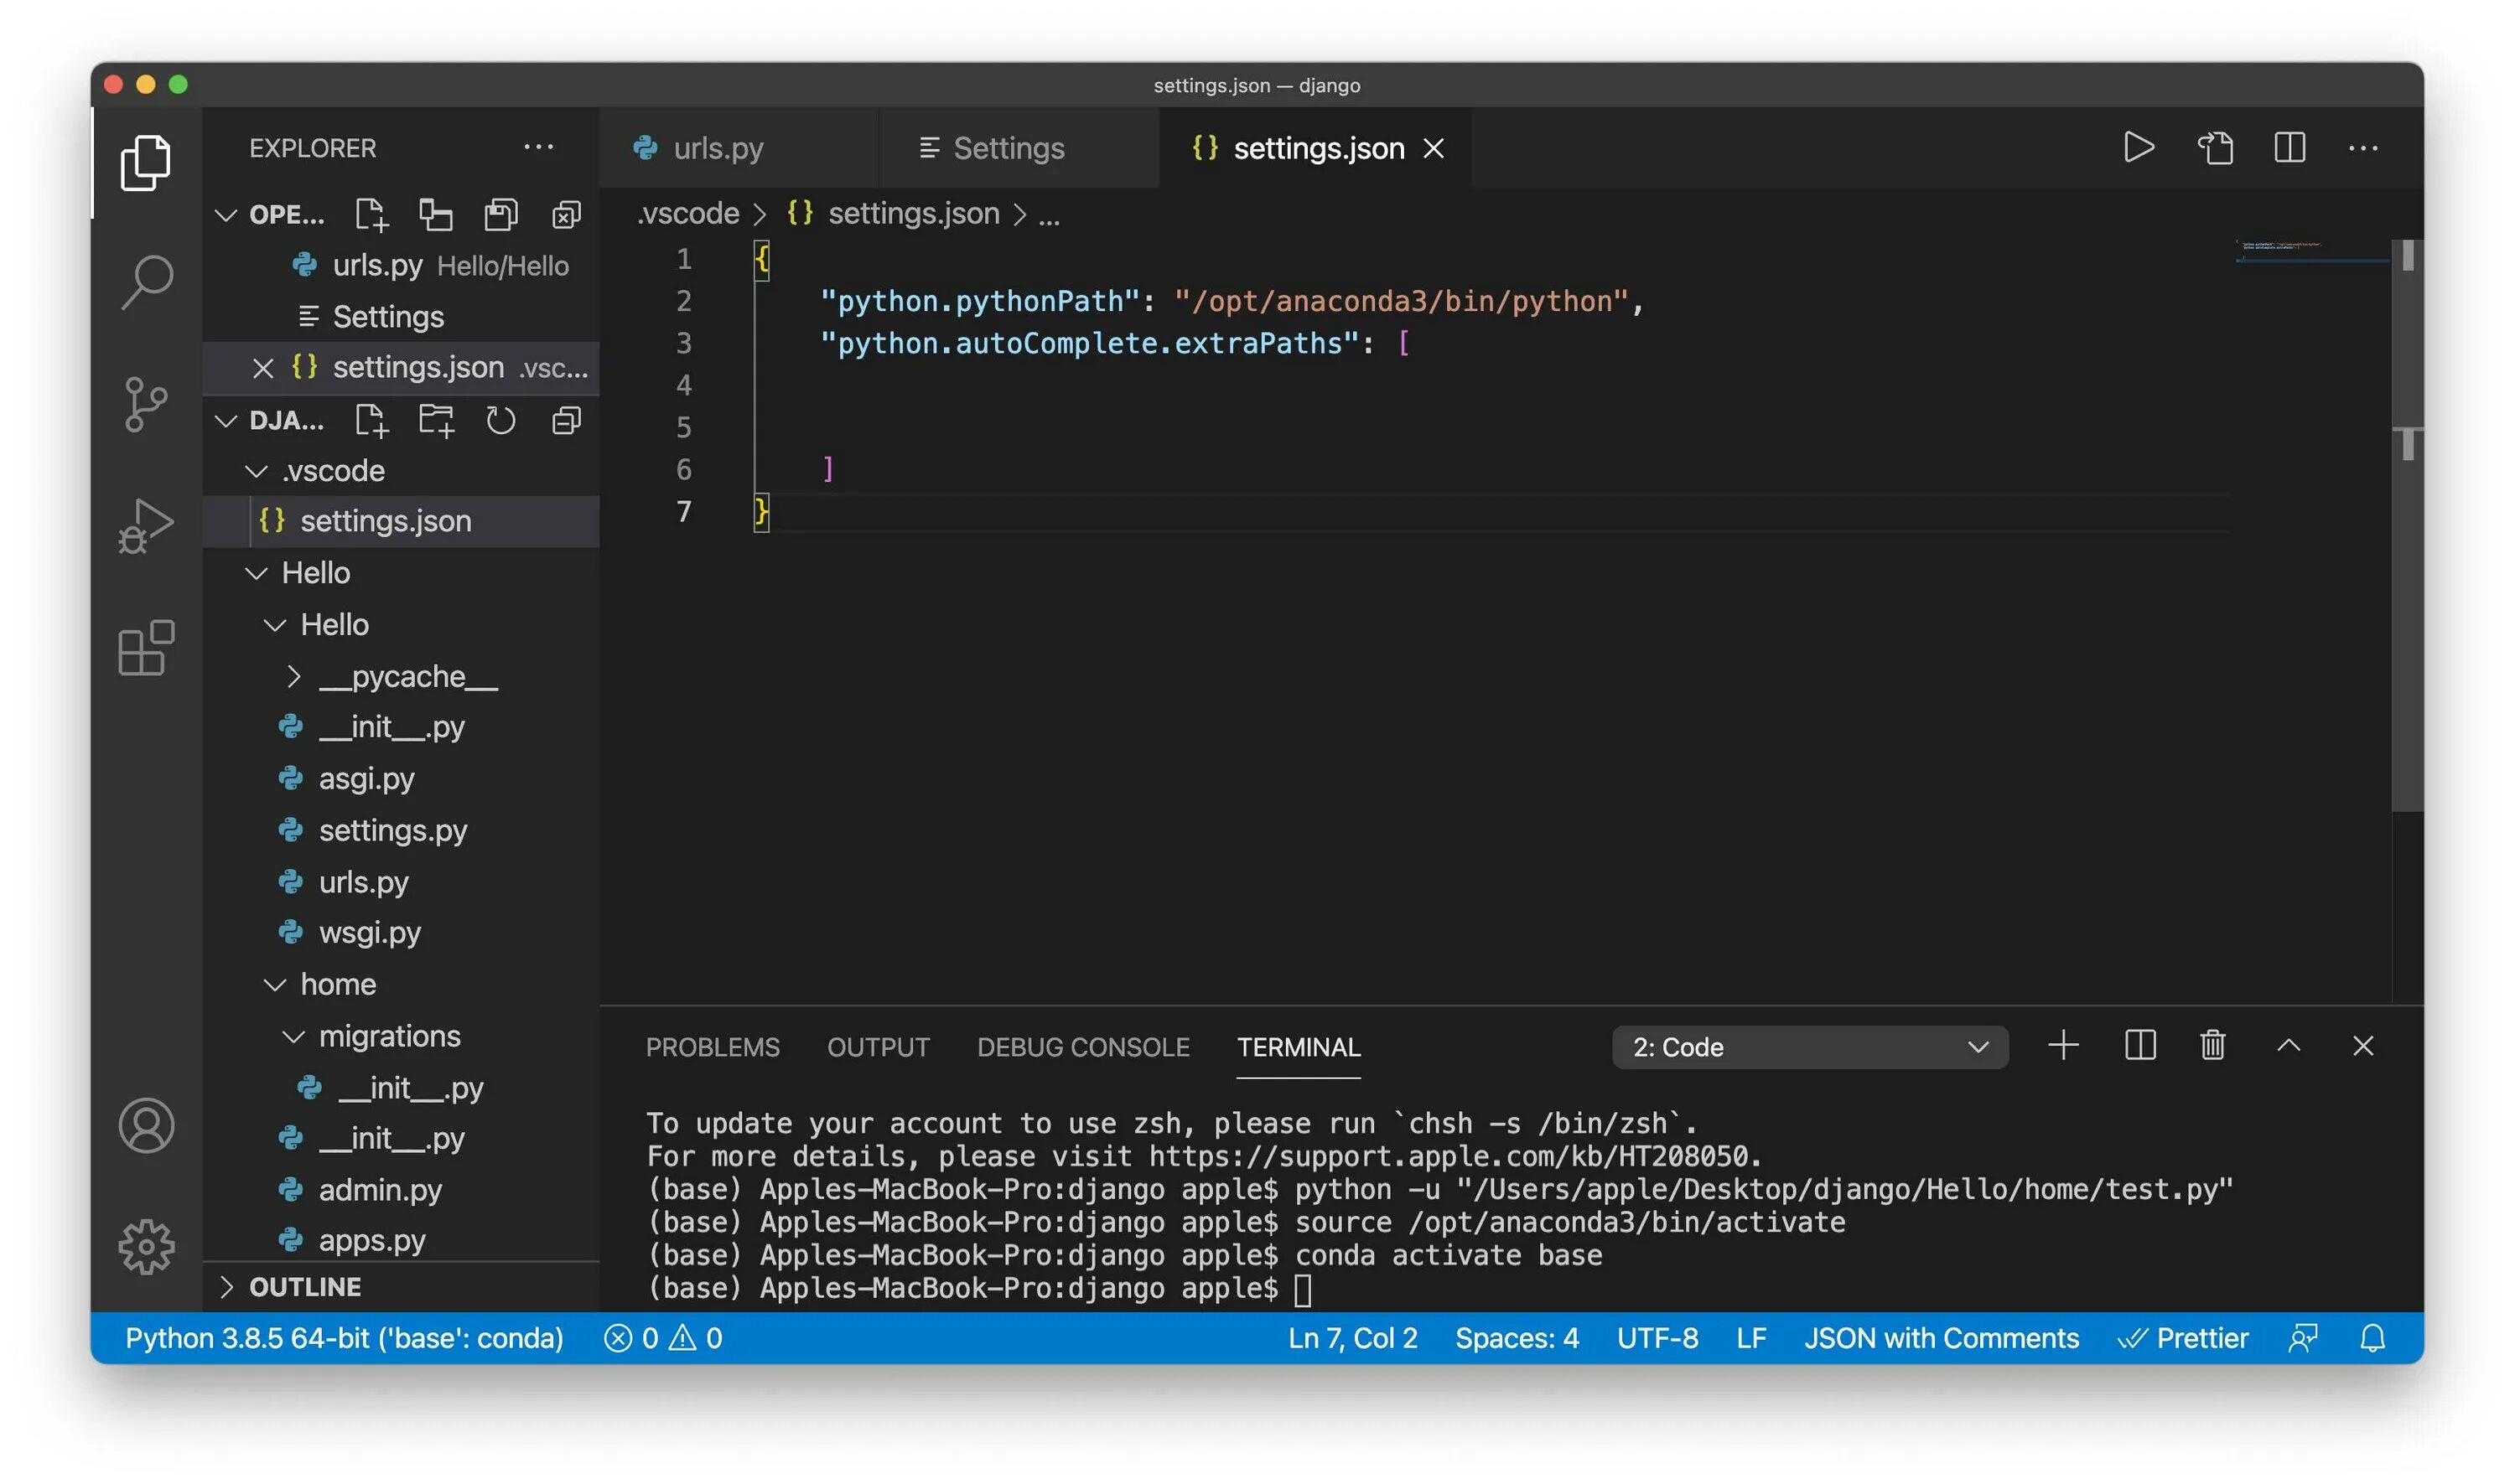
Task: Maximize the panel with up chevron
Action: [x=2289, y=1046]
